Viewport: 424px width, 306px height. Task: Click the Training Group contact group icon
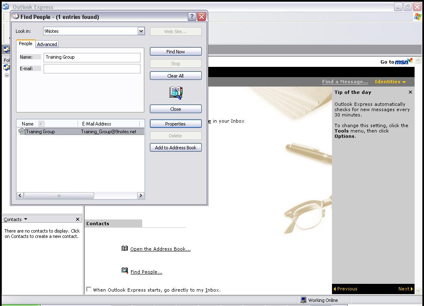(22, 131)
